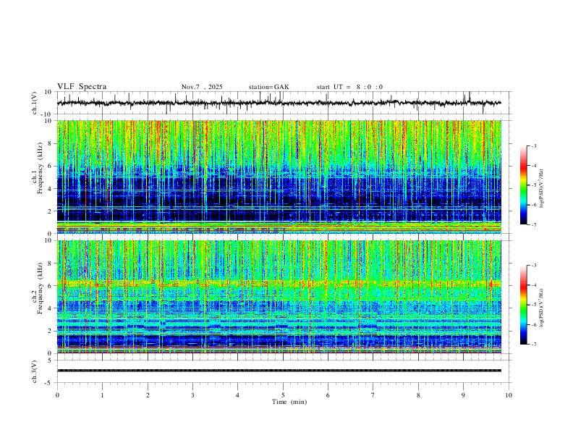
Task: Click the time axis tick label 8
Action: click(x=418, y=395)
